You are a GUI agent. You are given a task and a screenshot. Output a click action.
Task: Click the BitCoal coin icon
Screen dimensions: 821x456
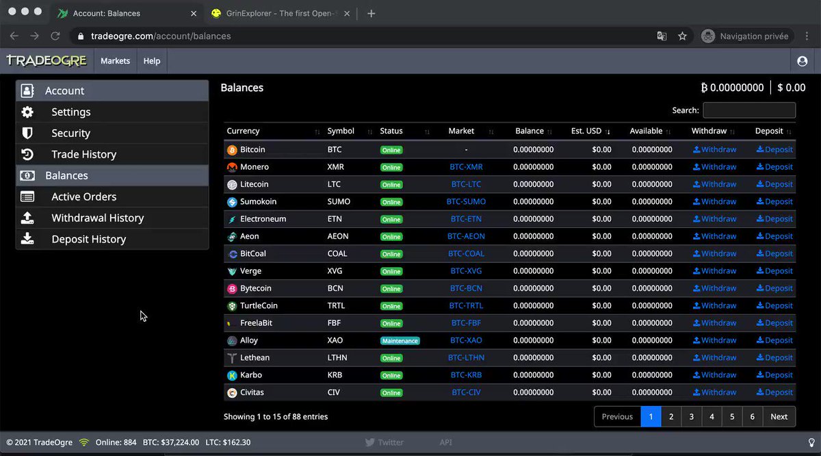[232, 254]
